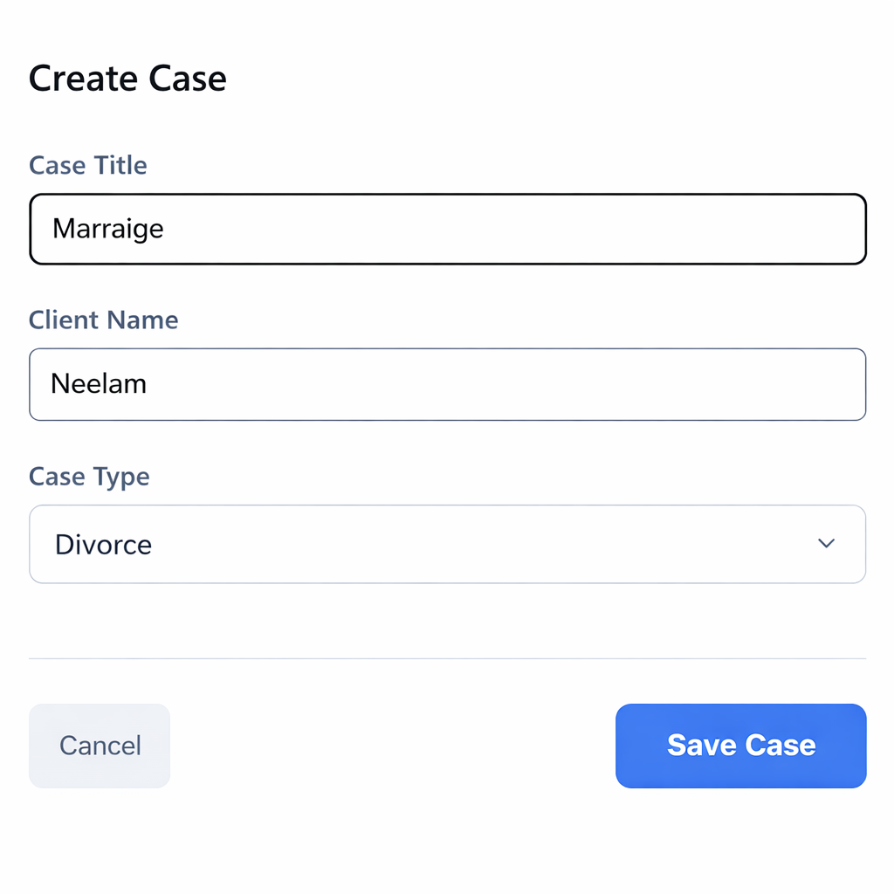Viewport: 894px width, 894px height.
Task: Click the Case Title label
Action: coord(87,165)
